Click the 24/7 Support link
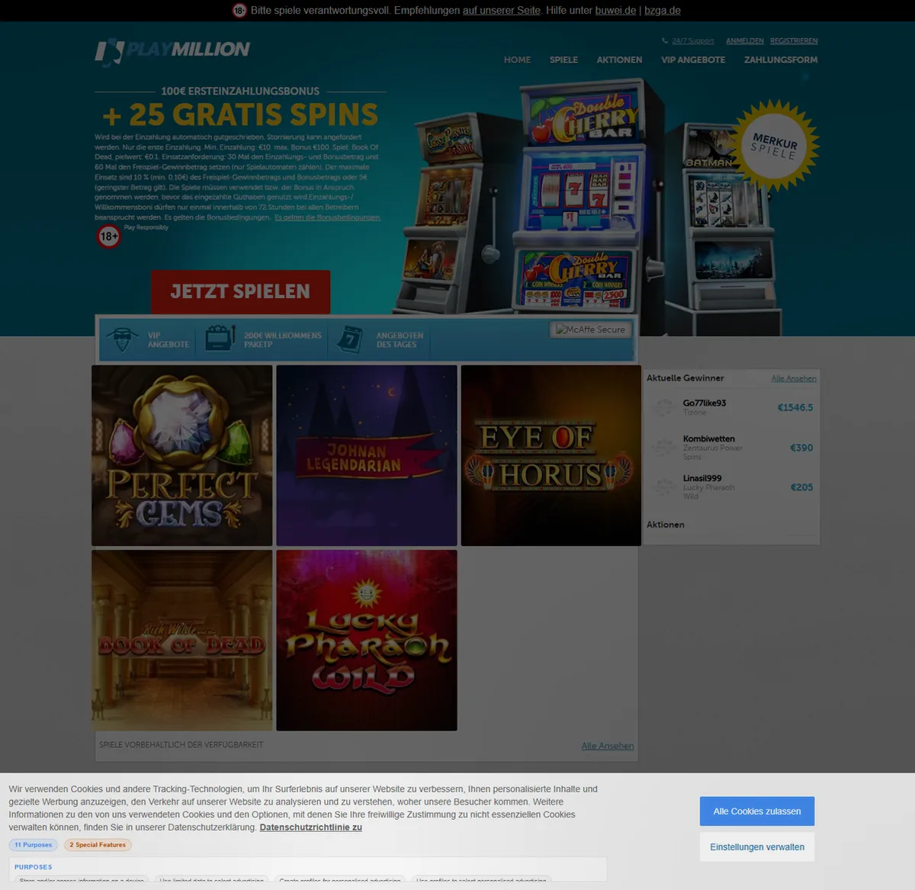Viewport: 915px width, 890px height. click(693, 41)
